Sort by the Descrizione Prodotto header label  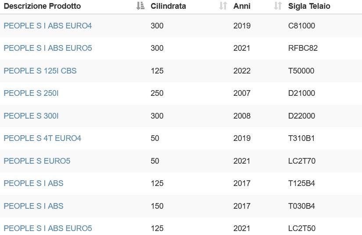42,6
